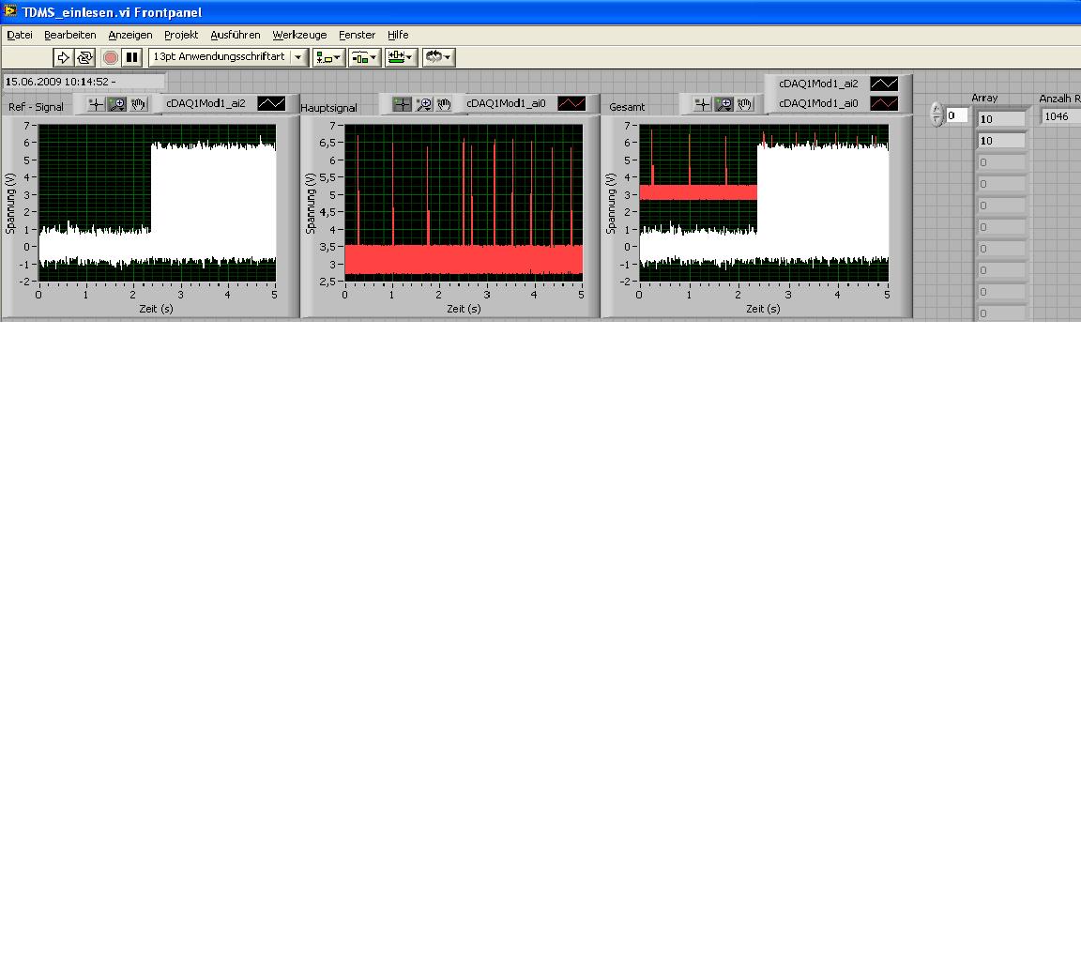
Task: Pause execution with the pause button
Action: [131, 57]
